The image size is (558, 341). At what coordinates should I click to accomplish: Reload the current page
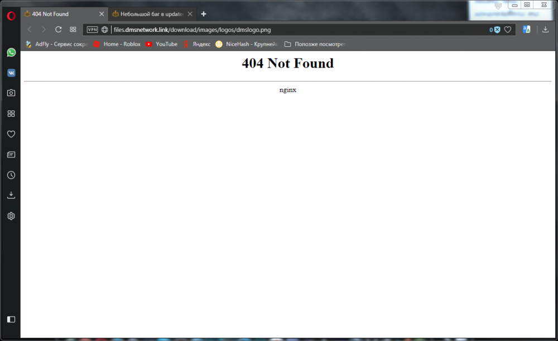[58, 30]
